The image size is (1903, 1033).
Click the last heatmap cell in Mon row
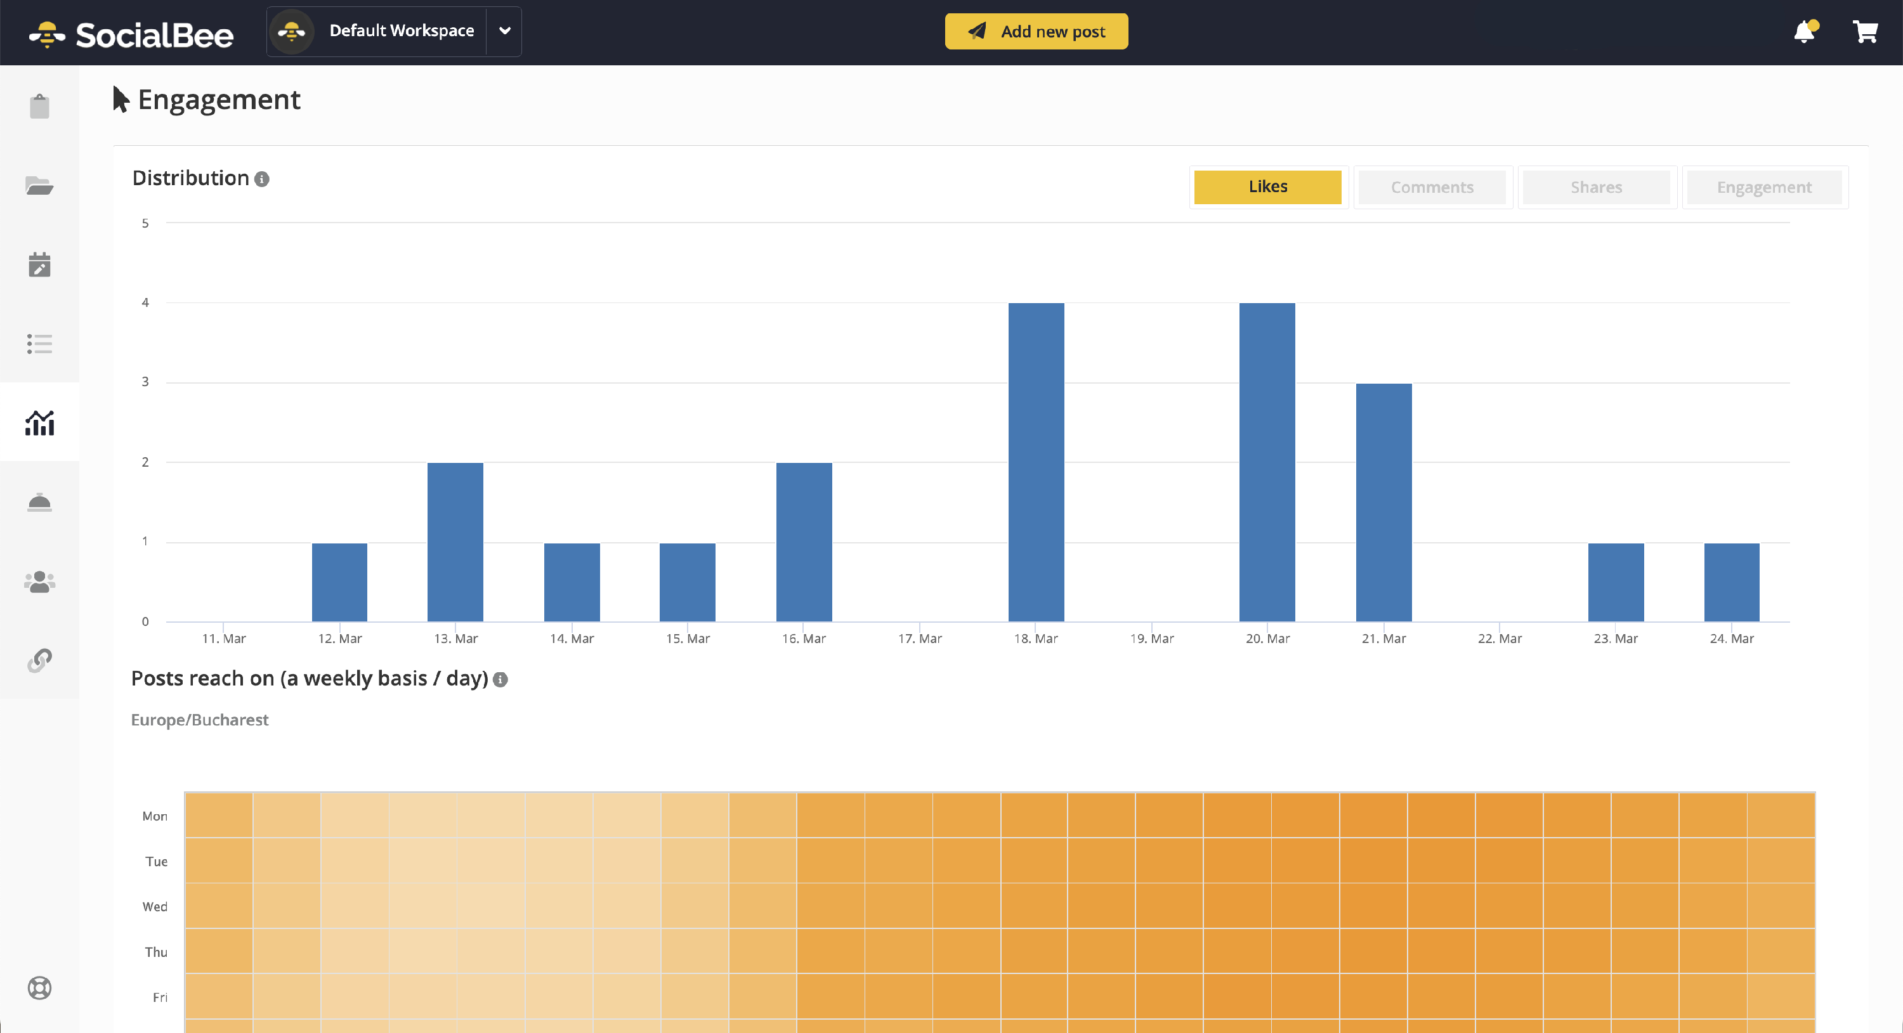tap(1781, 815)
